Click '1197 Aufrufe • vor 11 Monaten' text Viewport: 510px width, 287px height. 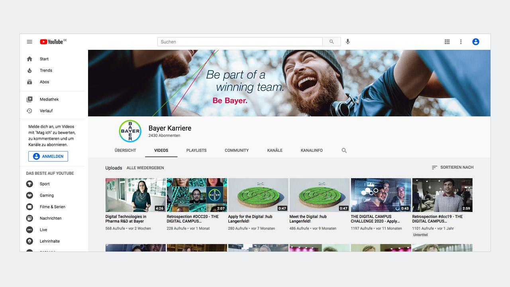[377, 229]
